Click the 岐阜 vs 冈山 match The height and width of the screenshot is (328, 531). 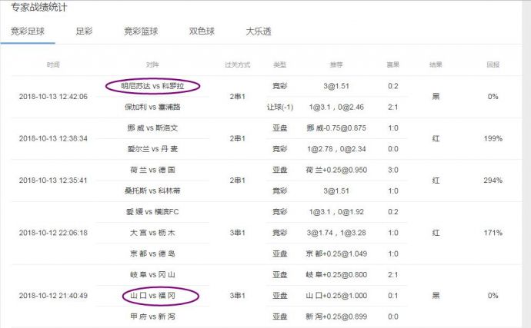point(152,275)
